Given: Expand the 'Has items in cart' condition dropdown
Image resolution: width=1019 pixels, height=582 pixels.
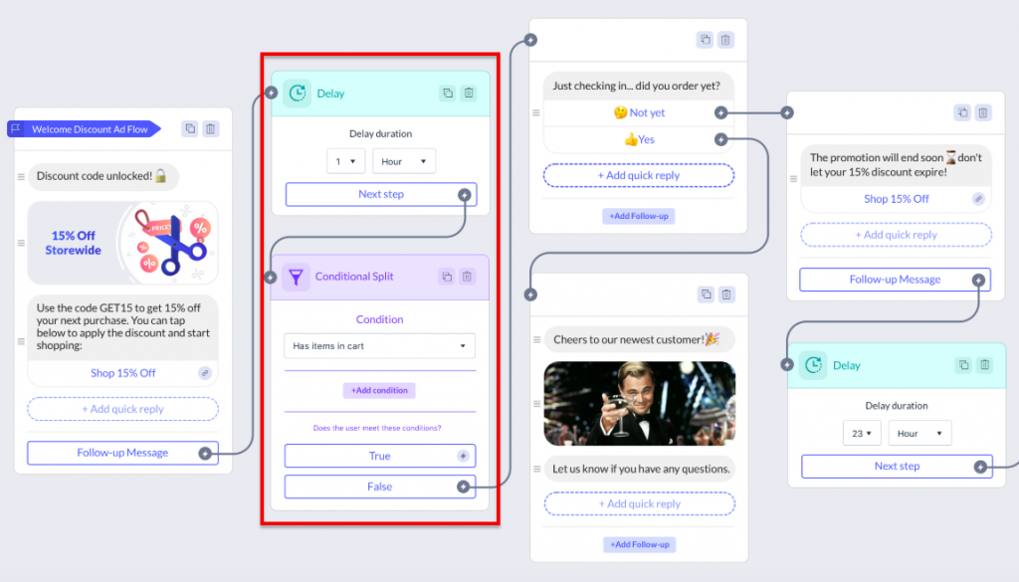Looking at the screenshot, I should [379, 345].
